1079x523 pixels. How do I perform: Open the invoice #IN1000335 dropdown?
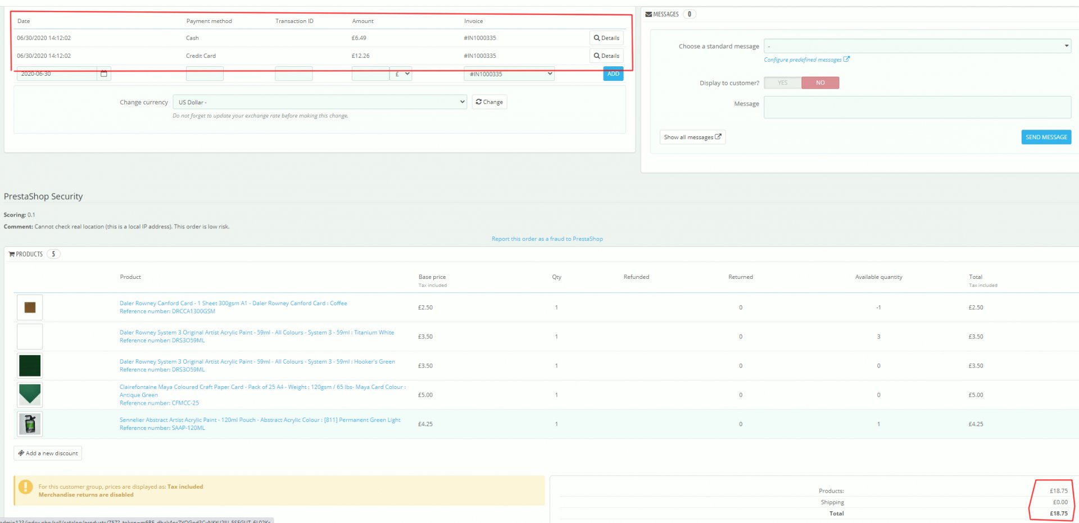tap(509, 74)
